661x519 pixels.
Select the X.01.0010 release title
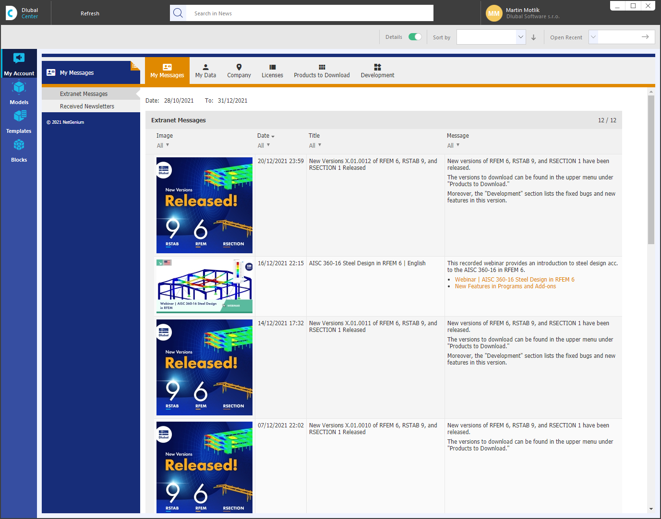(373, 429)
